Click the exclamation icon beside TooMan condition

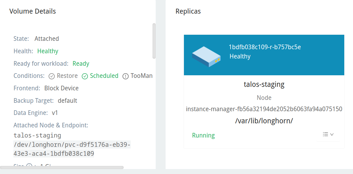(x=125, y=76)
